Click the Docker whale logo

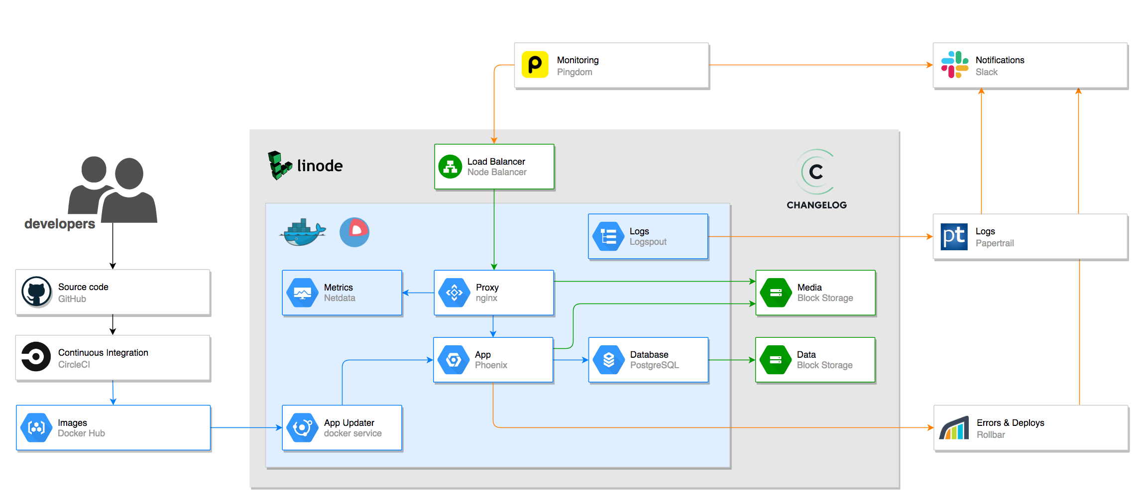click(x=303, y=232)
